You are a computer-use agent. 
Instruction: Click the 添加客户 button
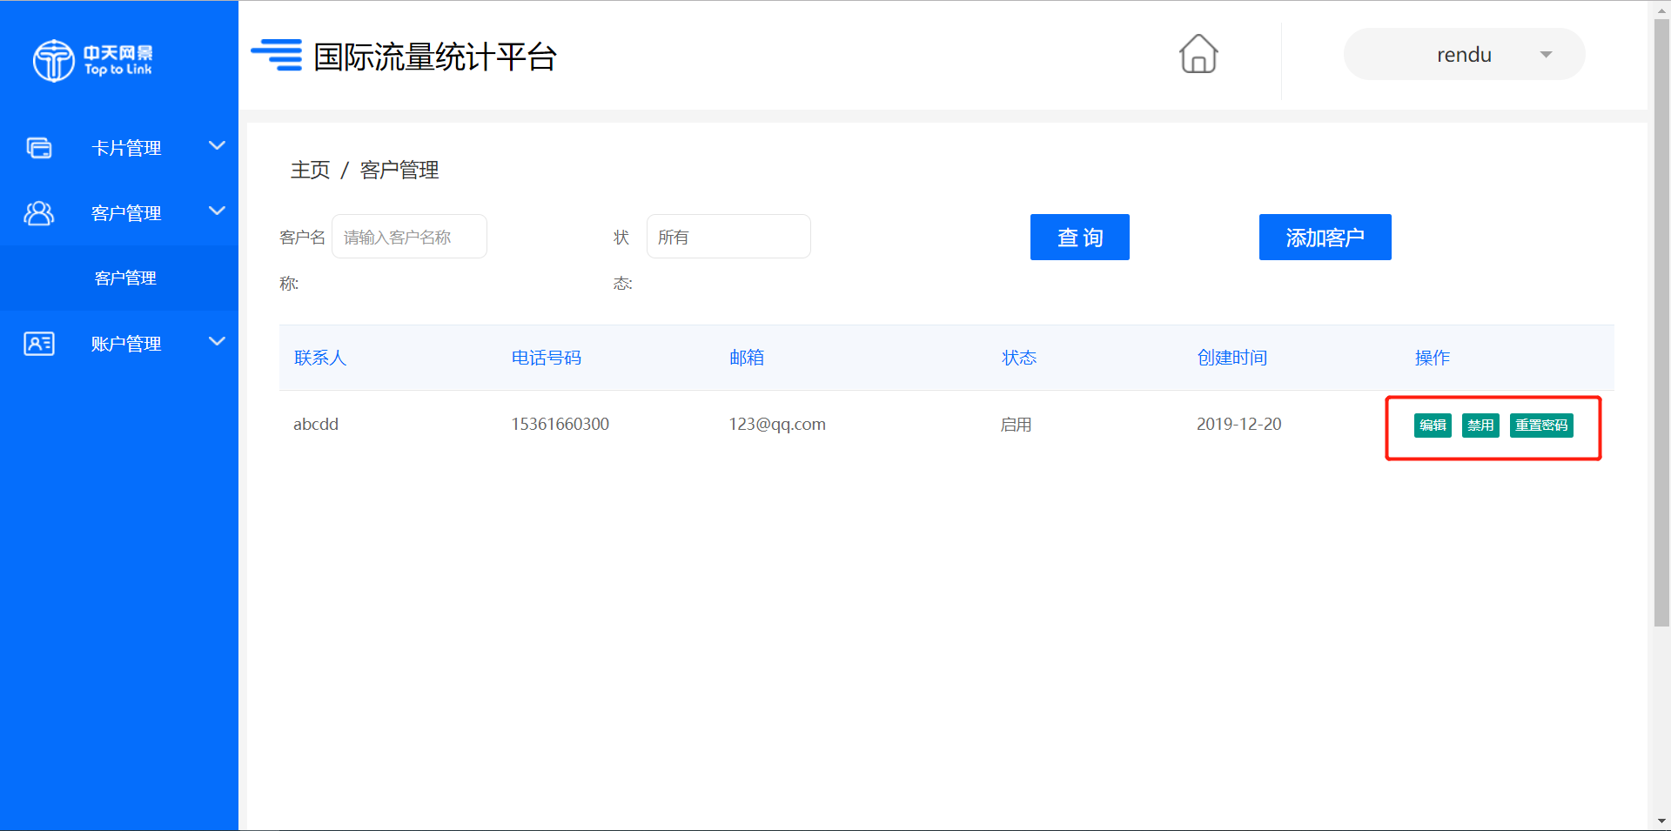pyautogui.click(x=1325, y=237)
